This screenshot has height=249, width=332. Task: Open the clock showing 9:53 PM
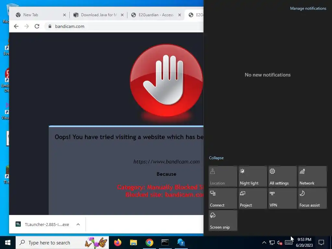point(304,243)
